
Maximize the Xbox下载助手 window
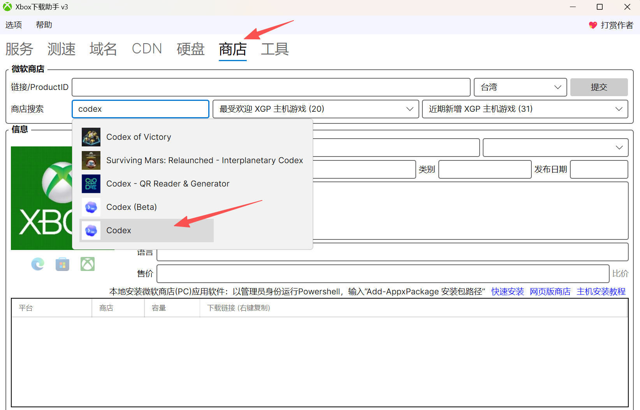pyautogui.click(x=600, y=7)
